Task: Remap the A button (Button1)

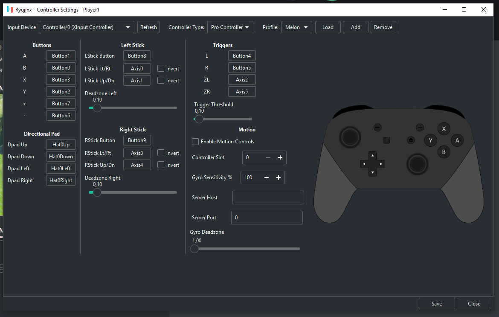Action: pyautogui.click(x=61, y=56)
